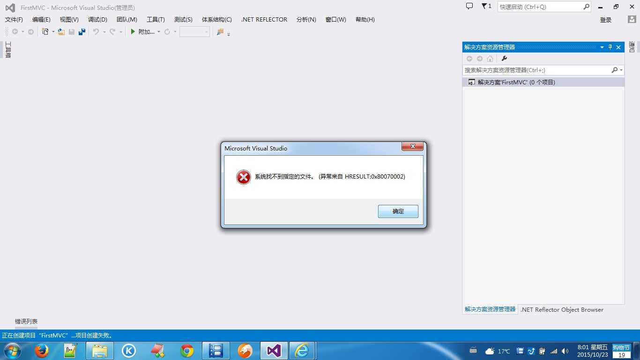The width and height of the screenshot is (640, 360).
Task: Expand the undo history dropdown
Action: 104,32
